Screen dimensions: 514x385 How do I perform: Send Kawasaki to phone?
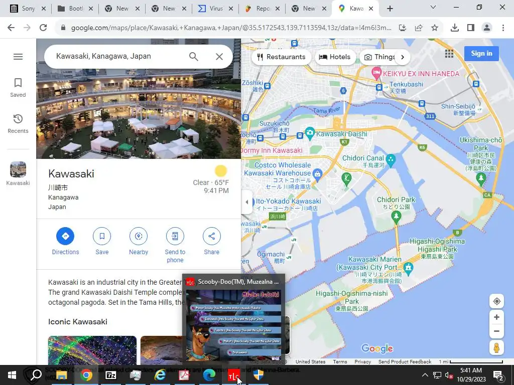tap(175, 245)
